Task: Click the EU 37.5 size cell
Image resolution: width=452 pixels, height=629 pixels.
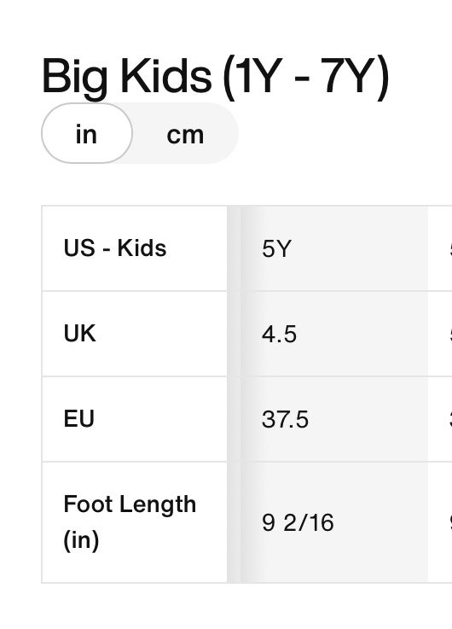Action: pos(334,419)
